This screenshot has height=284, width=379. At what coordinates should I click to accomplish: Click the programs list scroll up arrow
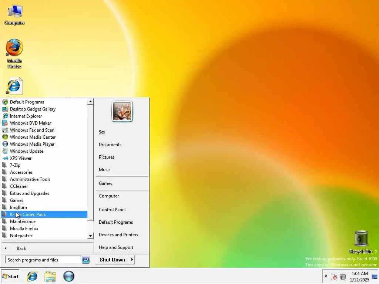(90, 102)
